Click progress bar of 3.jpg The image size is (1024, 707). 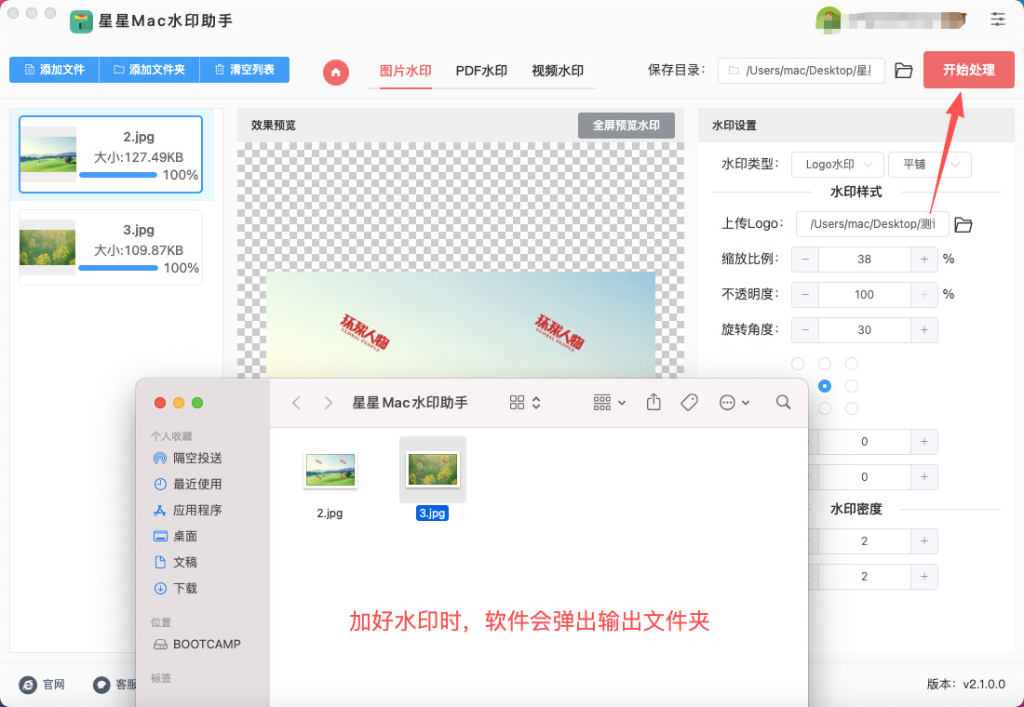click(118, 268)
